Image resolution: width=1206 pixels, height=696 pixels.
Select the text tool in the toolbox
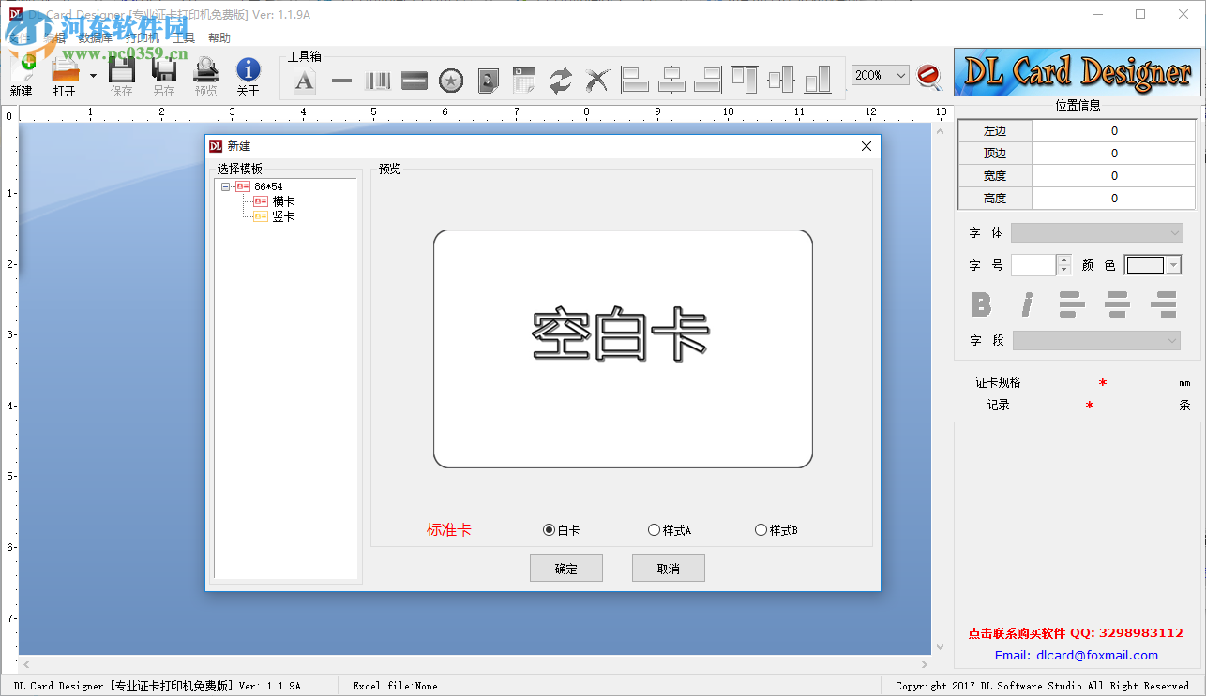(x=304, y=81)
